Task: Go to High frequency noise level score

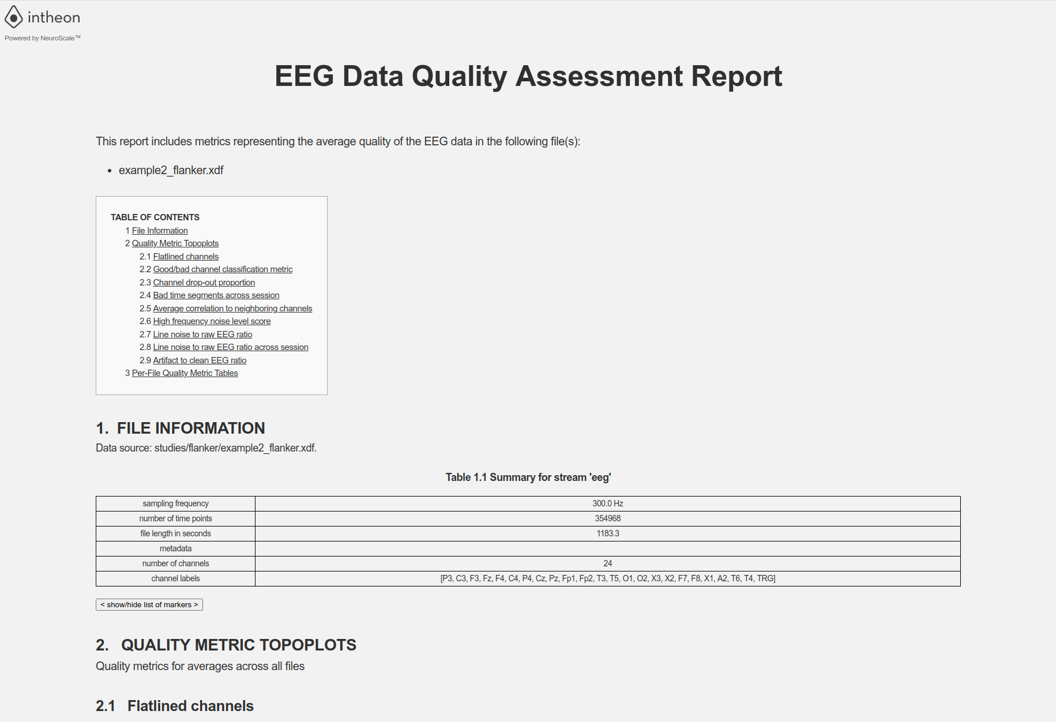Action: click(212, 321)
